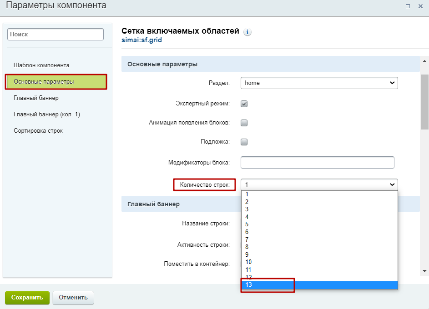
Task: Choose option 7 from the row count list
Action: [318, 239]
